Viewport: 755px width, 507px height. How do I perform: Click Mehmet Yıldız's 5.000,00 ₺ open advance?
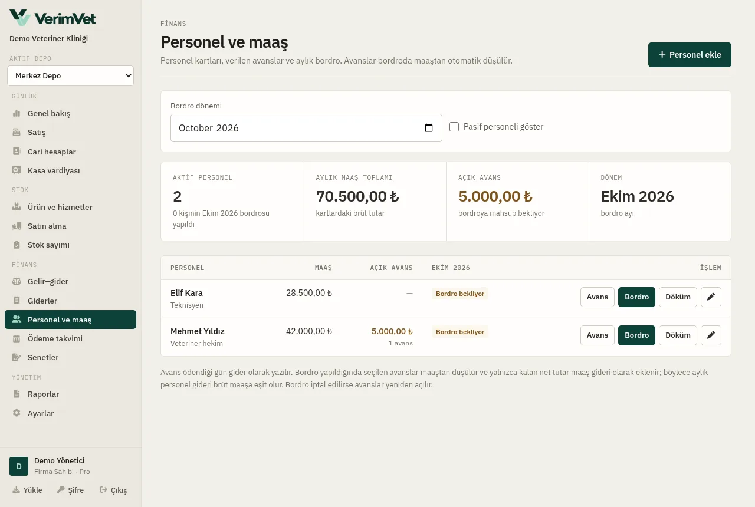[392, 331]
